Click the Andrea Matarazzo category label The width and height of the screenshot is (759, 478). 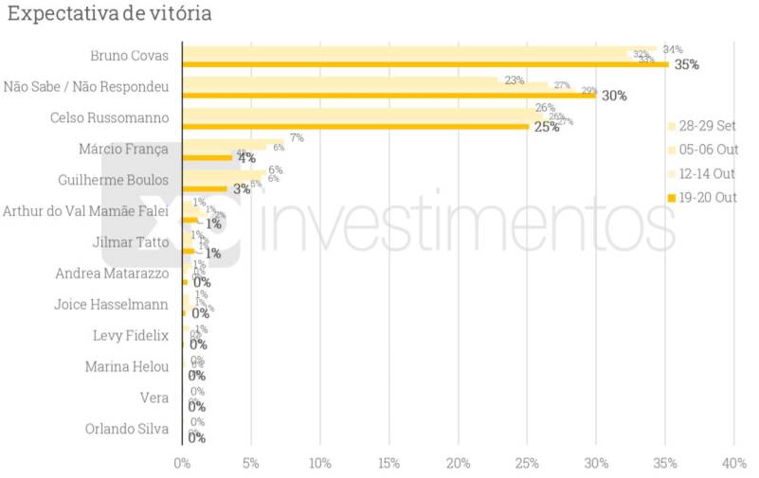coord(112,274)
